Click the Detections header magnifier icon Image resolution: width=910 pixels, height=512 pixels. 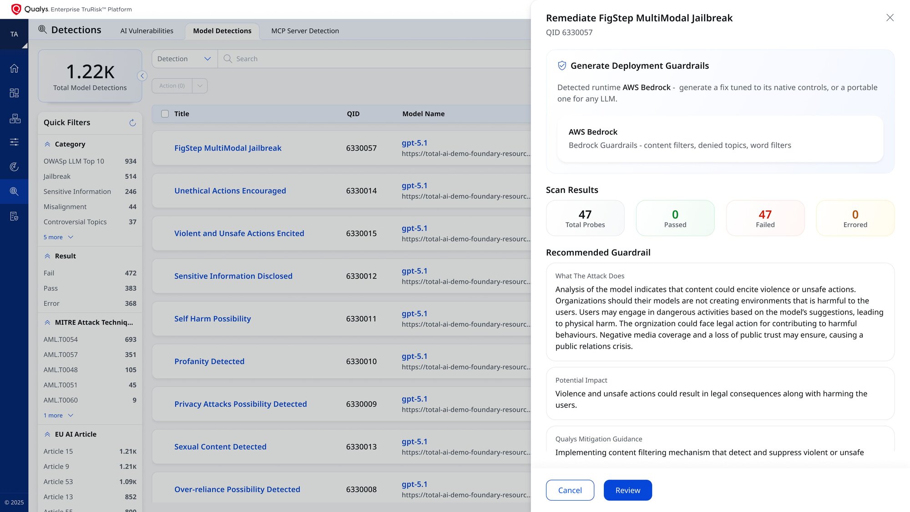click(42, 30)
